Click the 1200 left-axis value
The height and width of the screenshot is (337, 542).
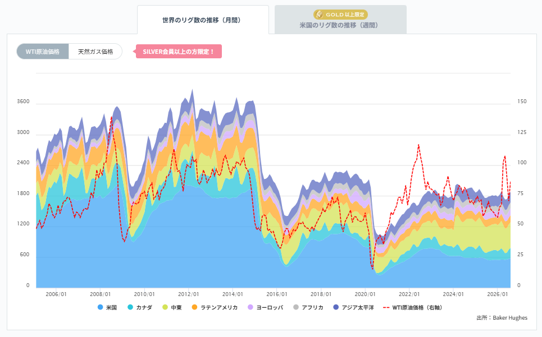pyautogui.click(x=23, y=224)
